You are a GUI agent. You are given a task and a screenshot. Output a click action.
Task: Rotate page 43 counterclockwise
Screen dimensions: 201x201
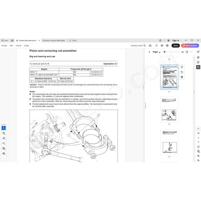(182, 72)
